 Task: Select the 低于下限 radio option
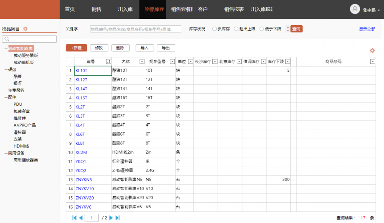click(x=262, y=29)
